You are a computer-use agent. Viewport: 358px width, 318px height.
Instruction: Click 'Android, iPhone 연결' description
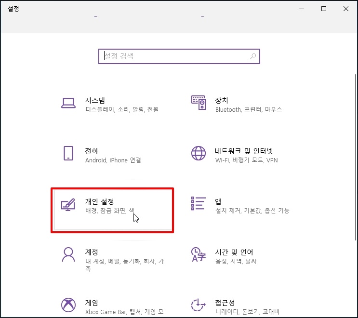point(113,160)
